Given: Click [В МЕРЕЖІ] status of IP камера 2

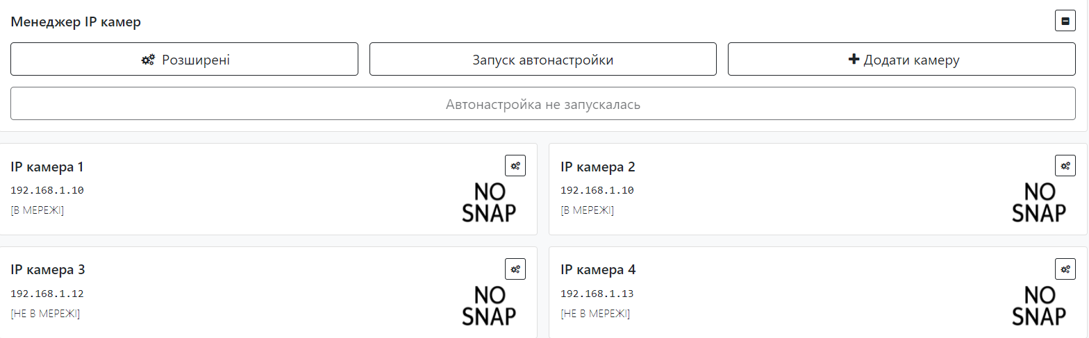Looking at the screenshot, I should point(587,210).
